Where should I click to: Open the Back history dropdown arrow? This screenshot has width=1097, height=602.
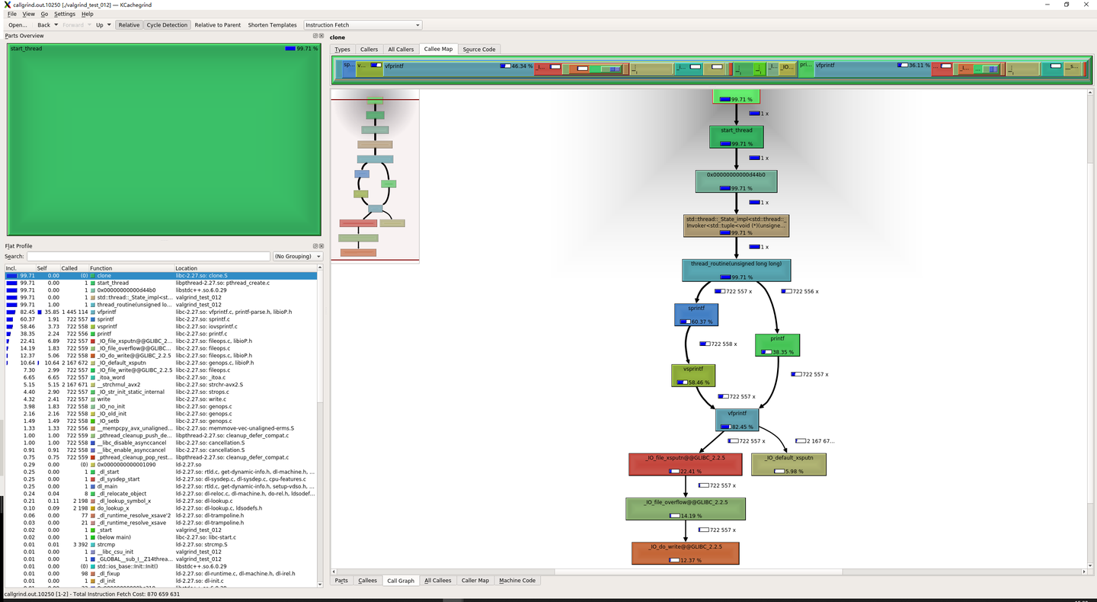56,25
